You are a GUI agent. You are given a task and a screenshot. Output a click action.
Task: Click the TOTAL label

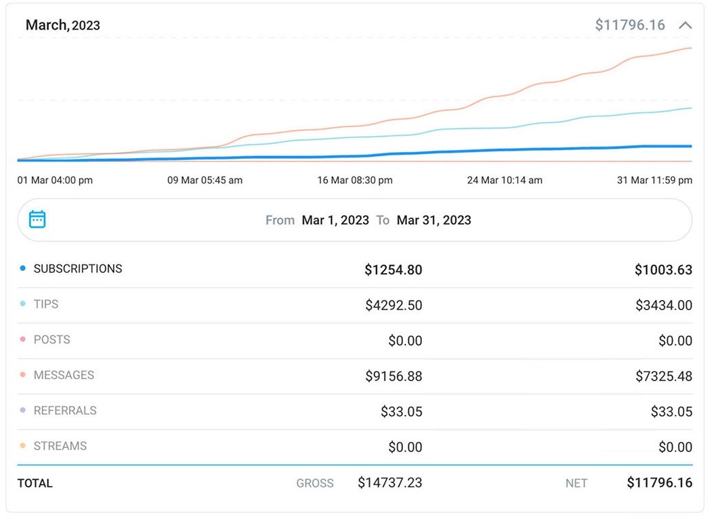tap(35, 483)
